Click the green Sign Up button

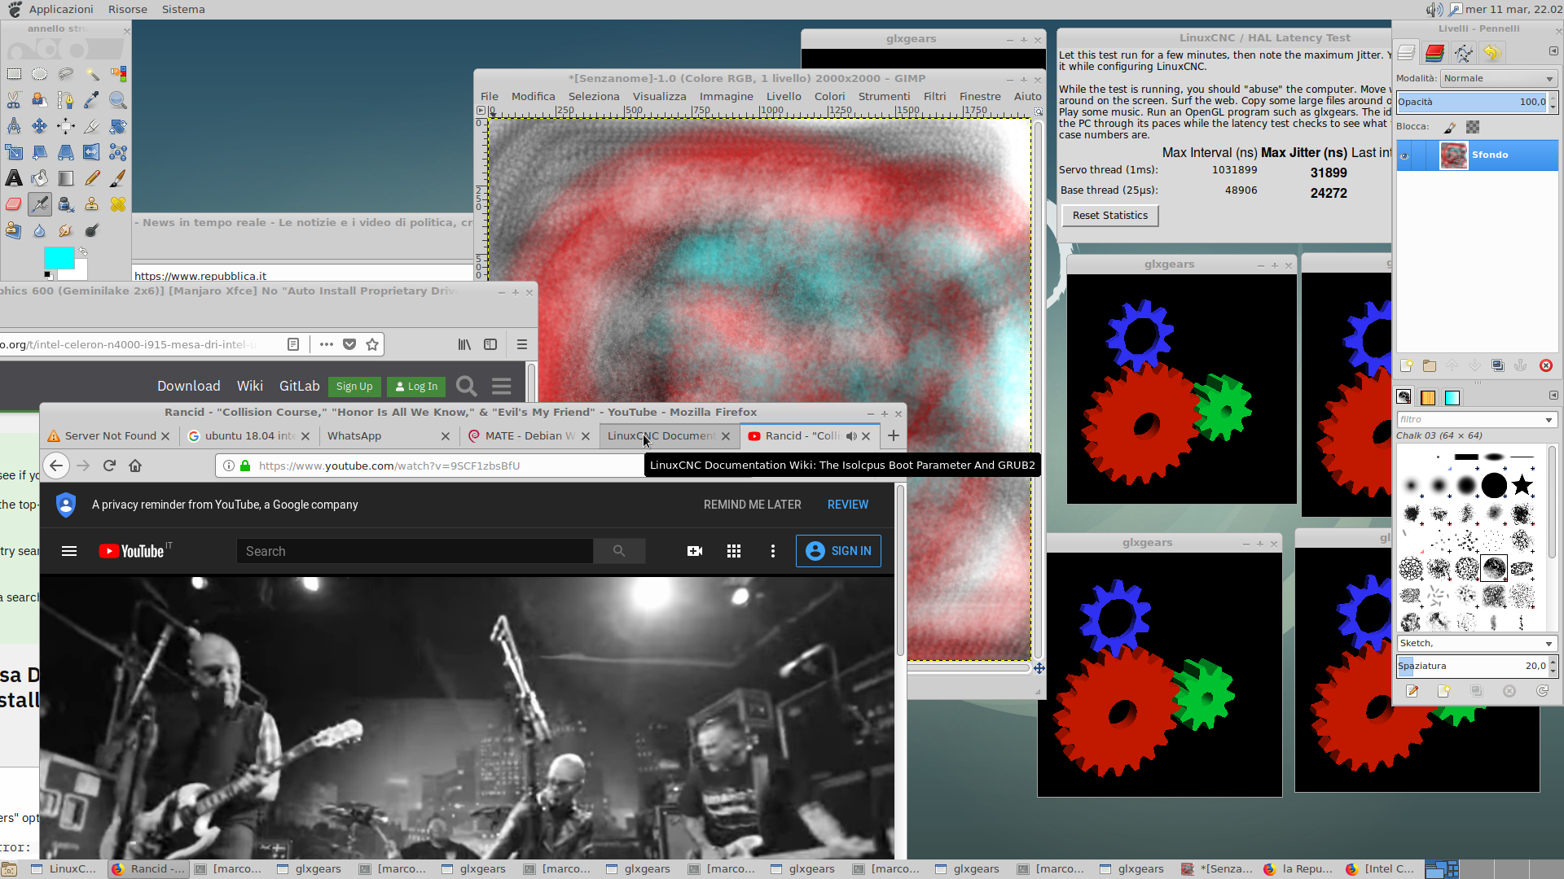click(x=354, y=387)
